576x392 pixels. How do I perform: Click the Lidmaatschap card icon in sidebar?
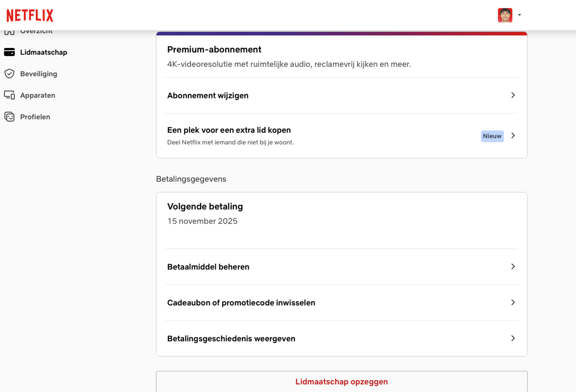9,52
